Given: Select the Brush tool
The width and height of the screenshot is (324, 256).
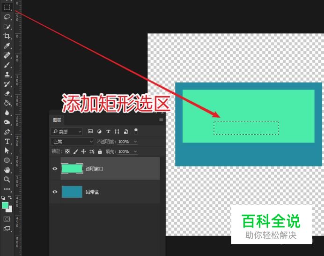Looking at the screenshot, I should click(7, 65).
